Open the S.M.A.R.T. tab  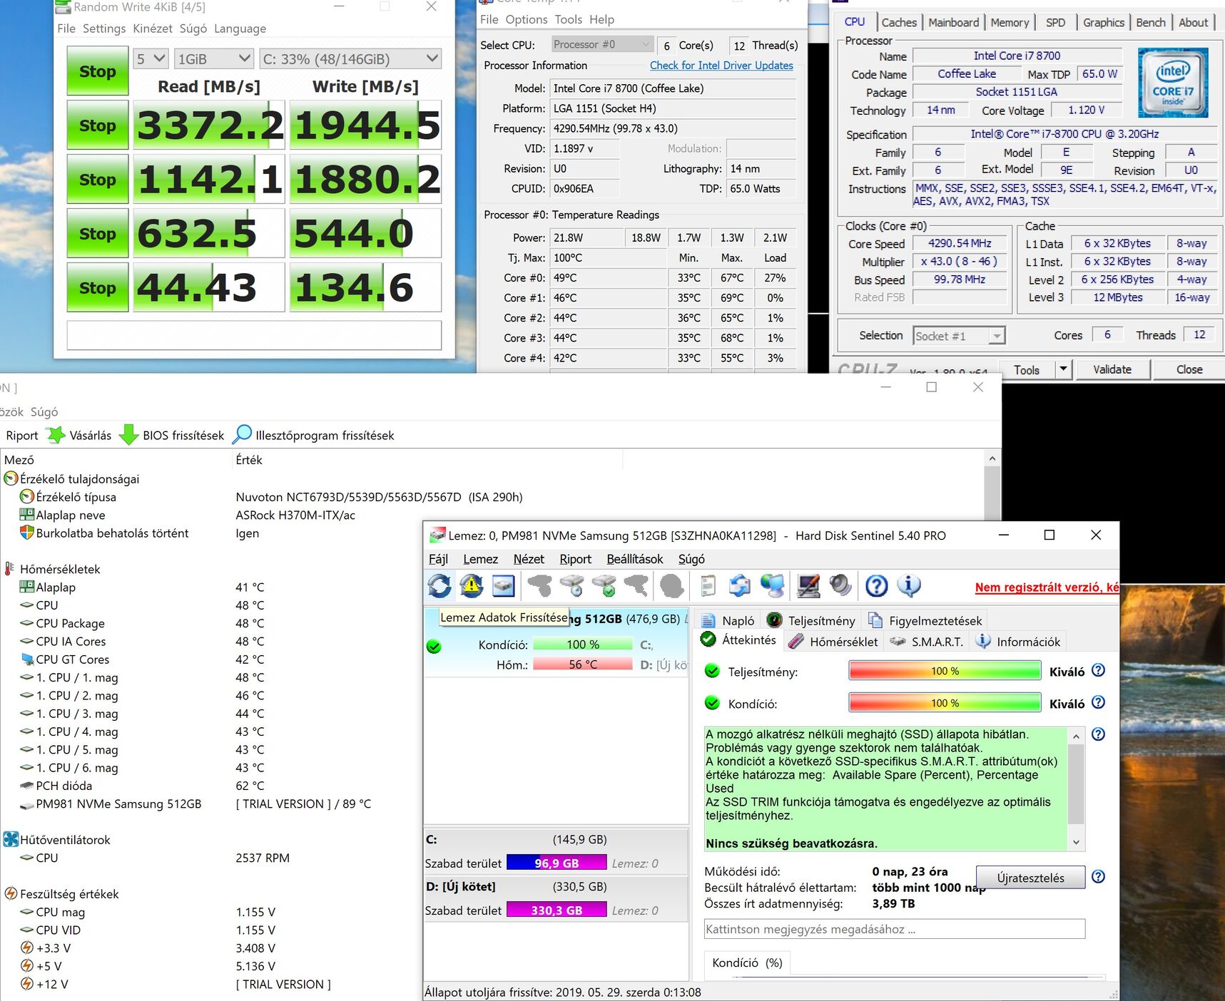(x=927, y=642)
